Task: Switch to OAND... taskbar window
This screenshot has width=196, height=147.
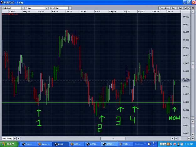Action: coord(93,144)
